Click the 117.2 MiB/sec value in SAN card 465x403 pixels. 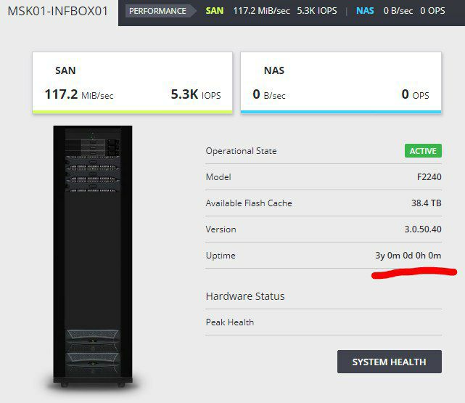[x=79, y=94]
